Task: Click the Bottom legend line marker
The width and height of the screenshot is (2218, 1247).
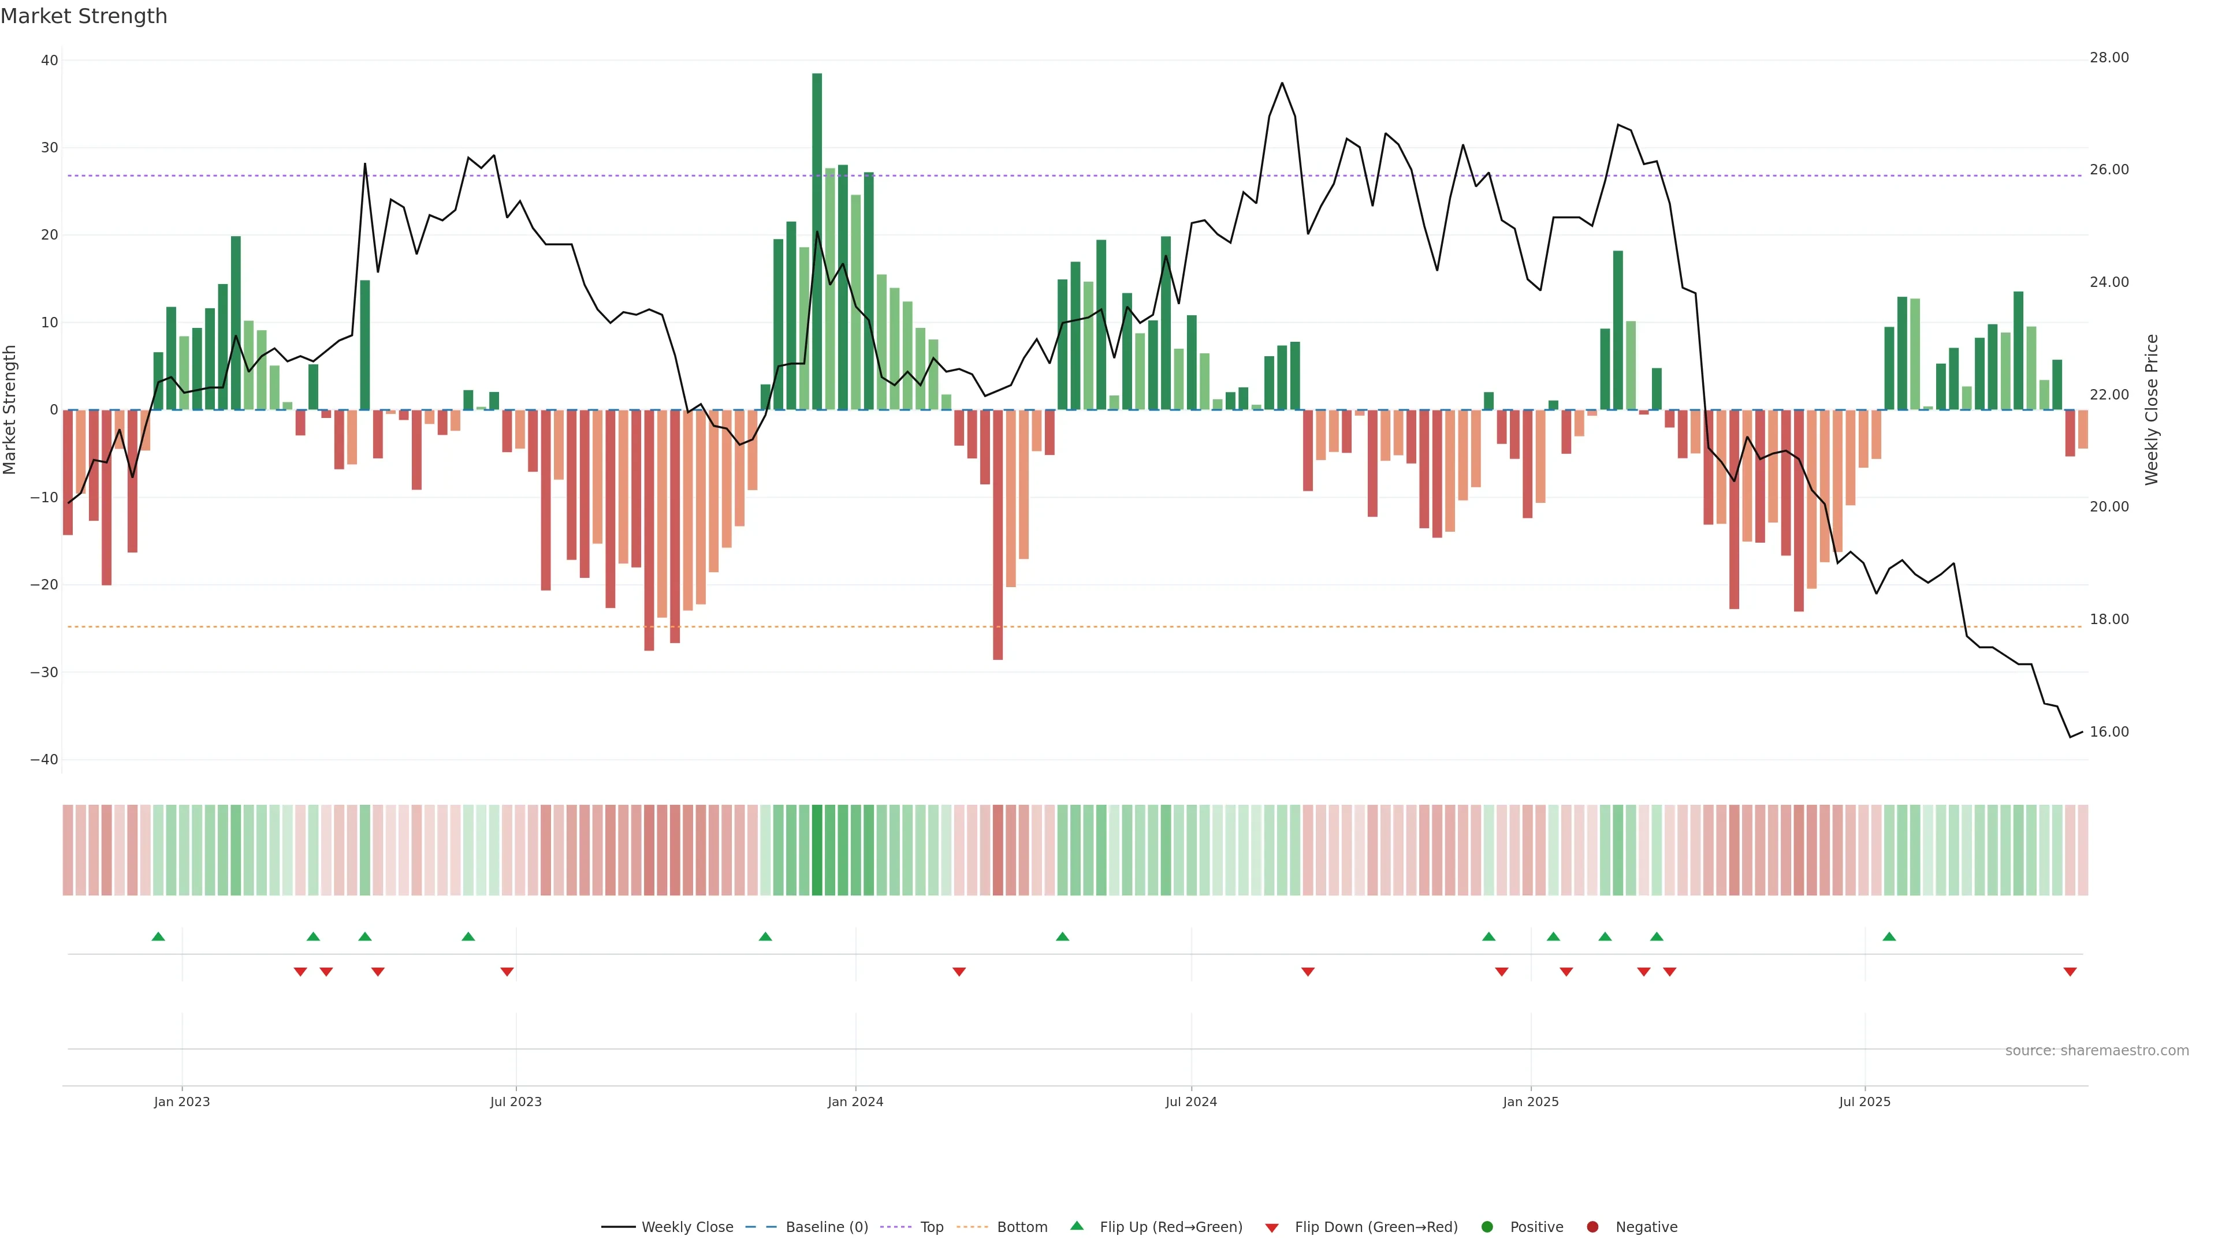Action: click(x=972, y=1227)
